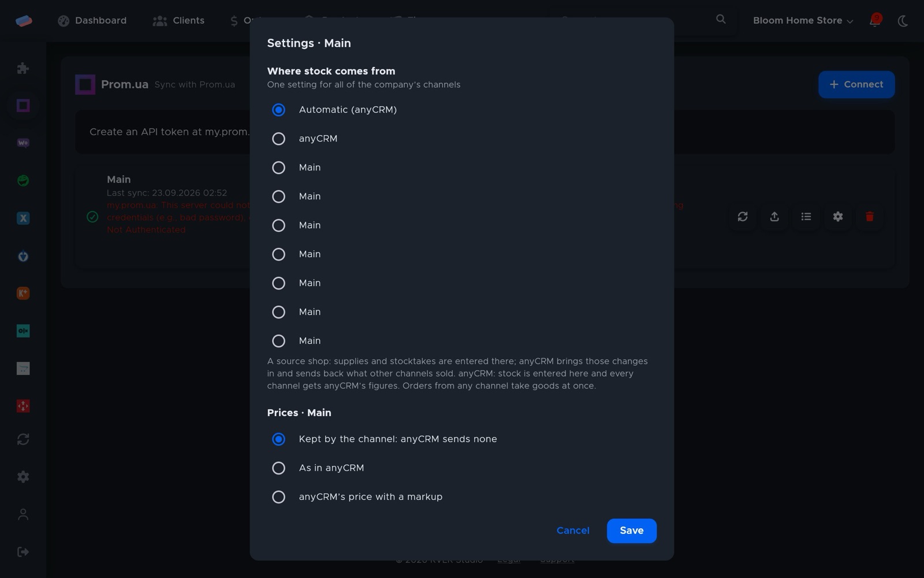Expand the Bloom Home Store dropdown
The height and width of the screenshot is (578, 924).
point(803,21)
